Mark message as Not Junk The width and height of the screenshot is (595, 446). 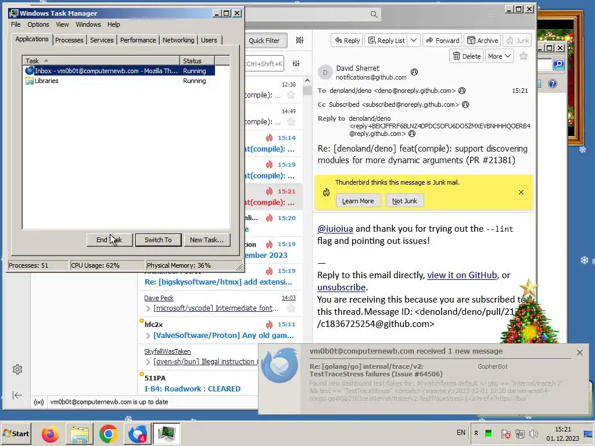(404, 201)
